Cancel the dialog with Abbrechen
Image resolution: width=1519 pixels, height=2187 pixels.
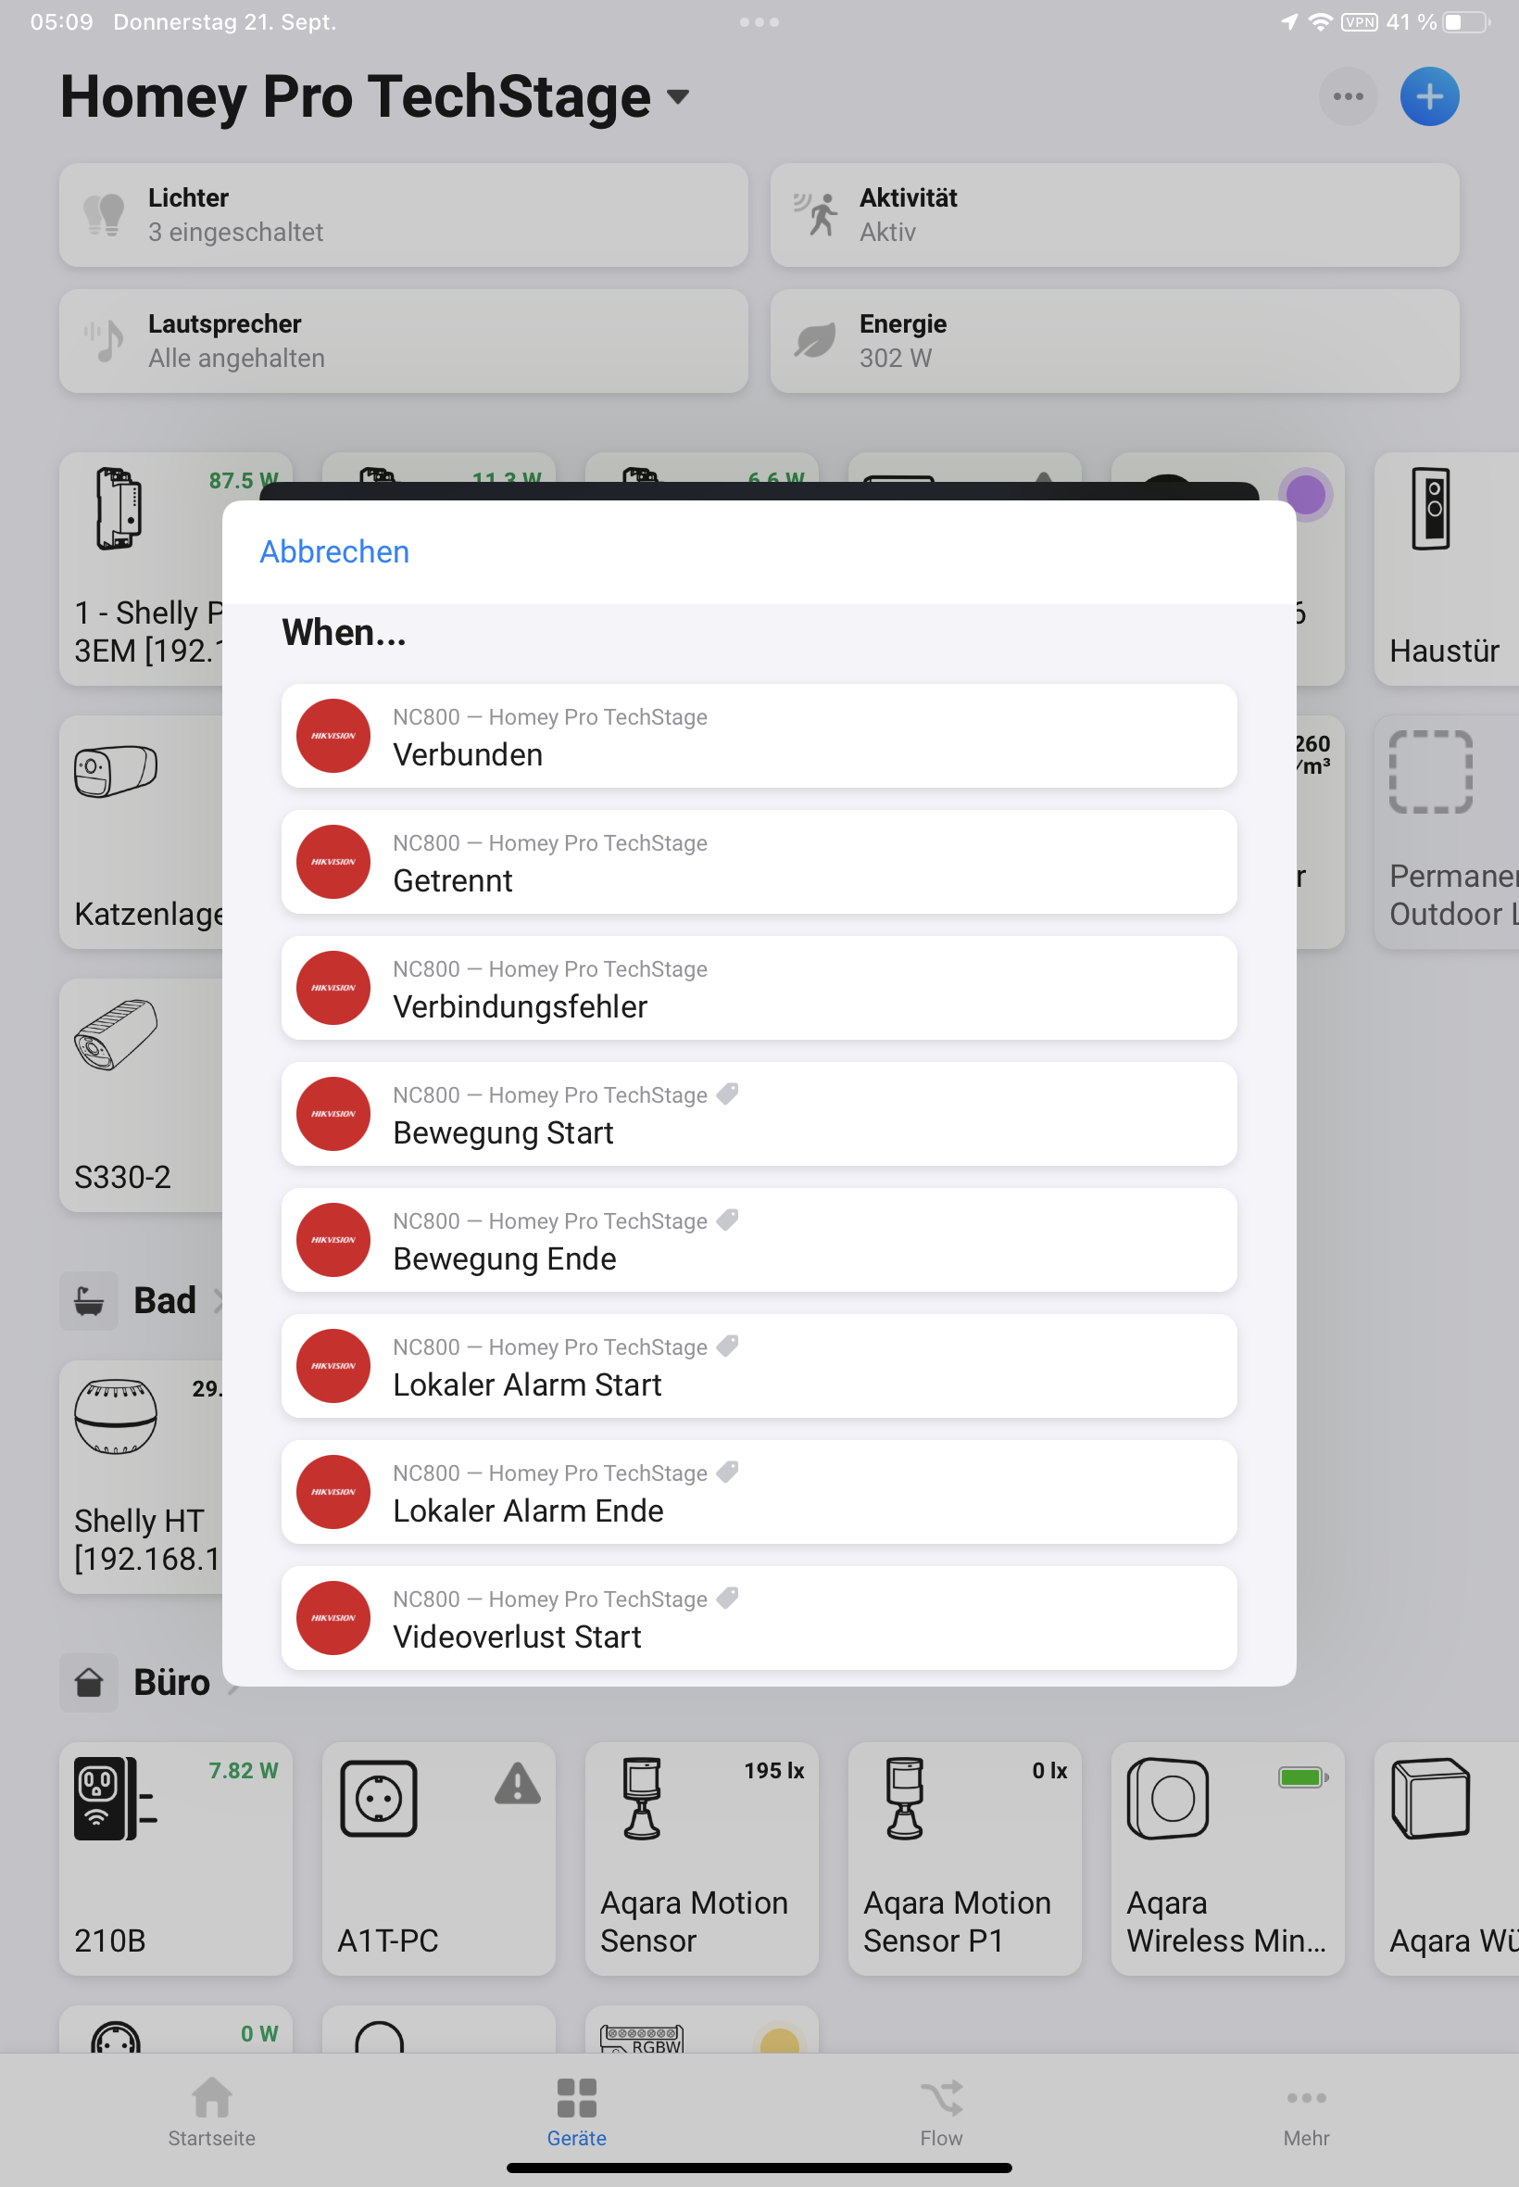click(334, 551)
